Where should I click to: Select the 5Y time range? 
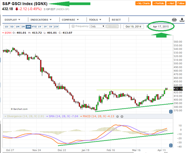[51, 27]
